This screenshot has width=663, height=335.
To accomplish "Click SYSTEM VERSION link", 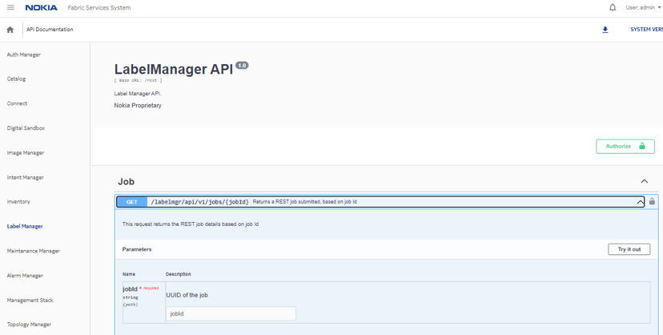I will [646, 30].
